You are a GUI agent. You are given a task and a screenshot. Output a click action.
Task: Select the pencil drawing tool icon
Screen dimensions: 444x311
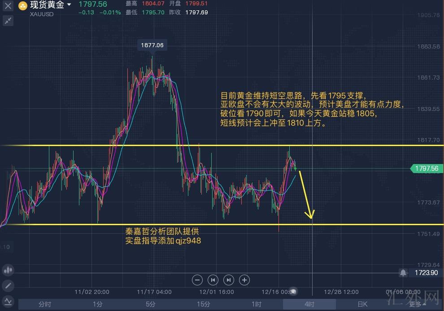(x=8, y=285)
